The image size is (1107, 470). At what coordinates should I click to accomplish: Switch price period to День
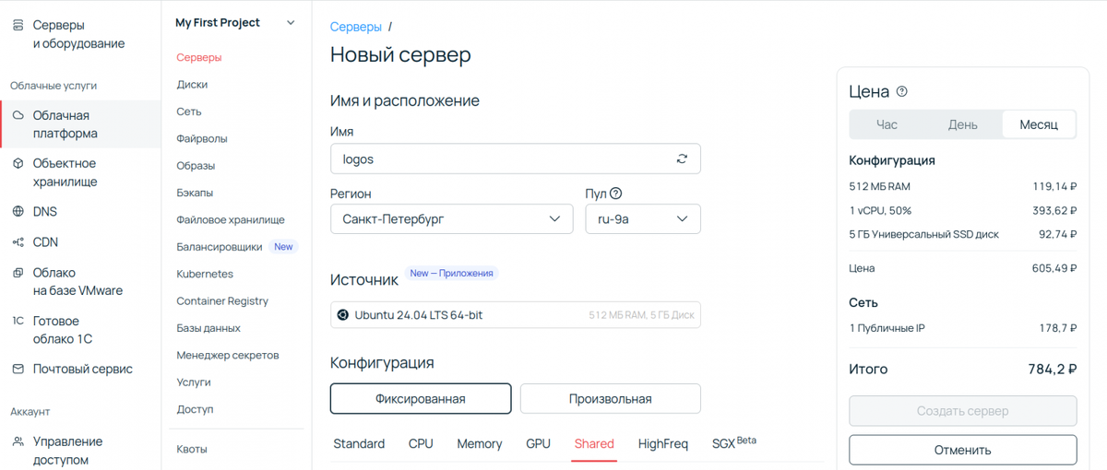pos(962,124)
